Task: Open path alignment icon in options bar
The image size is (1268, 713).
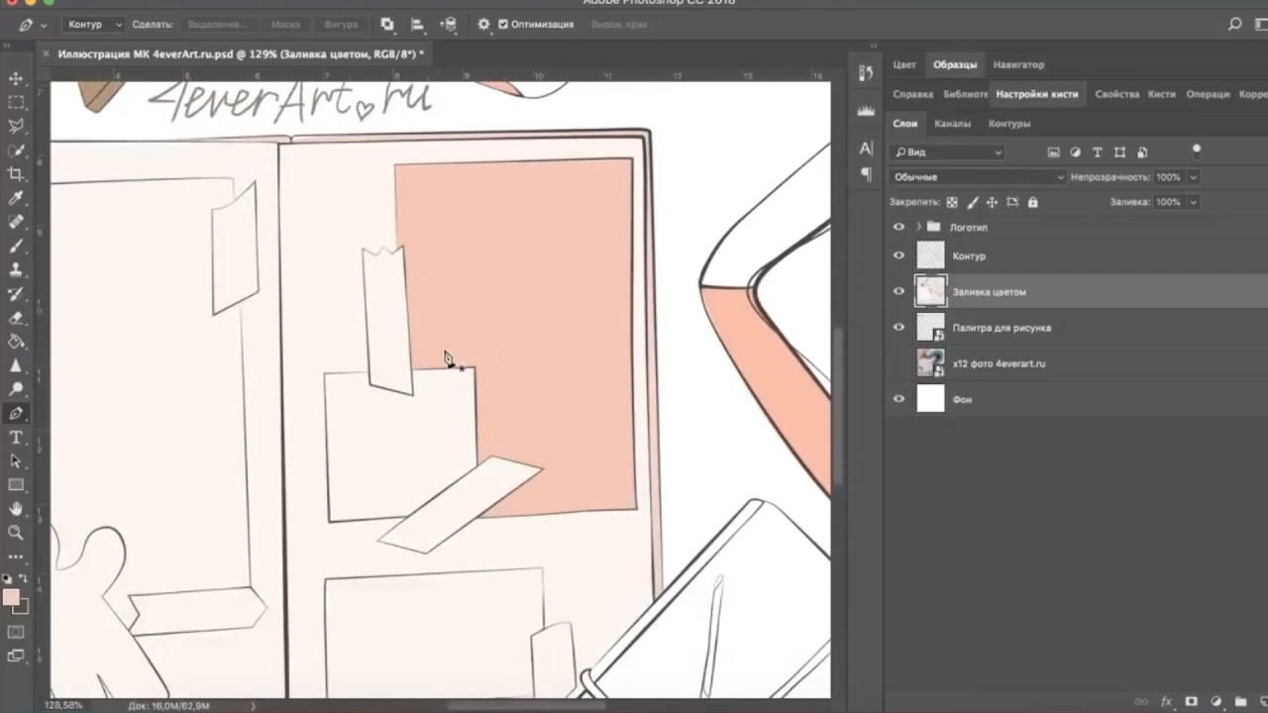Action: (x=417, y=24)
